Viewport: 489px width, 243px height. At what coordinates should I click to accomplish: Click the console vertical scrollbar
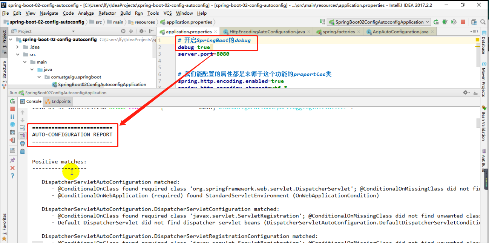coord(478,123)
